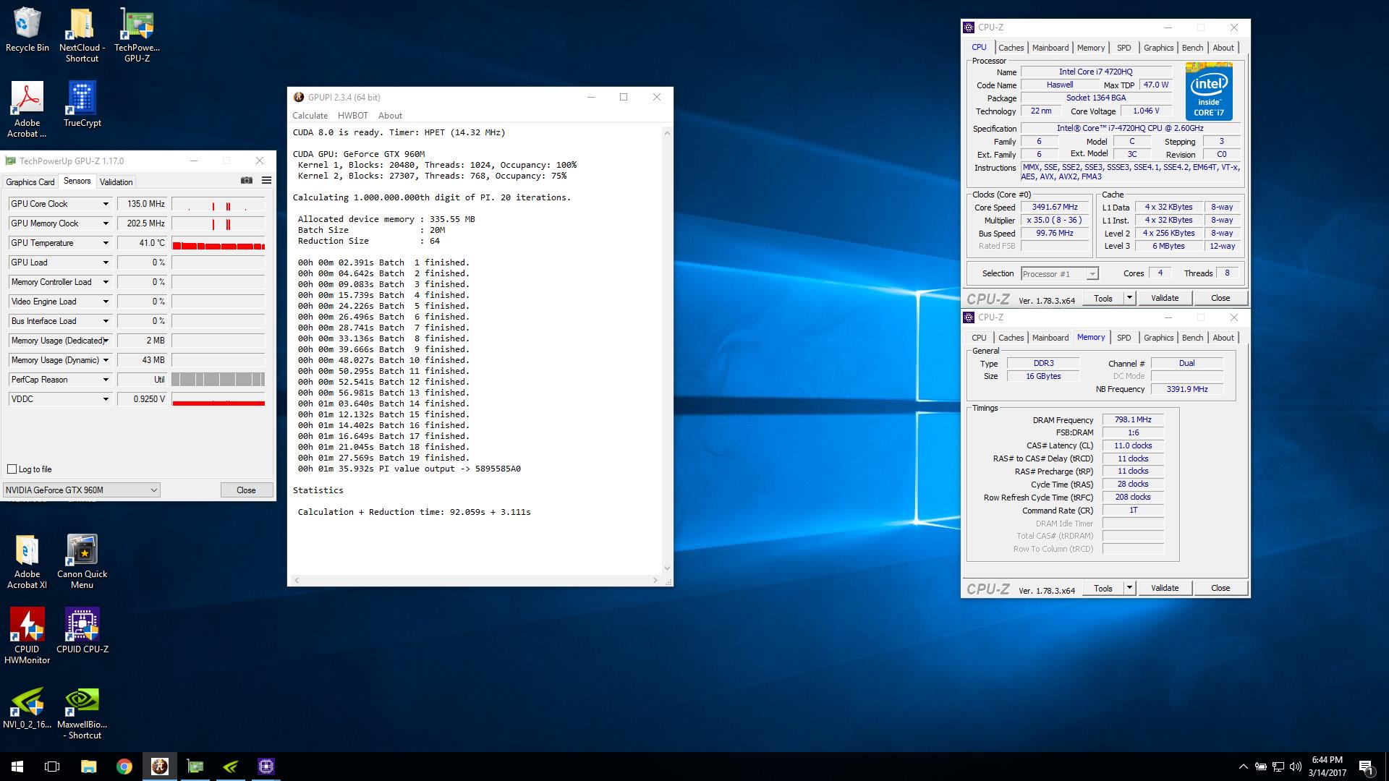The width and height of the screenshot is (1389, 781).
Task: Click Close in lower CPU-Z window
Action: (x=1220, y=588)
